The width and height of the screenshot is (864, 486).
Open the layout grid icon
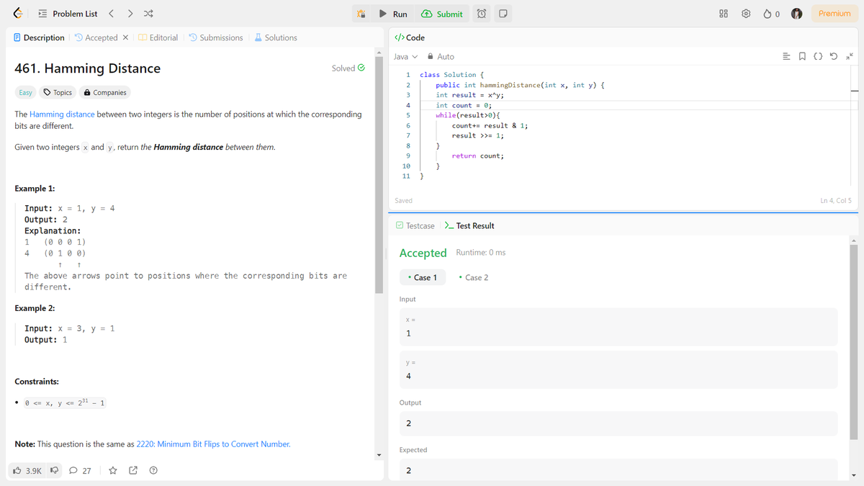(724, 14)
